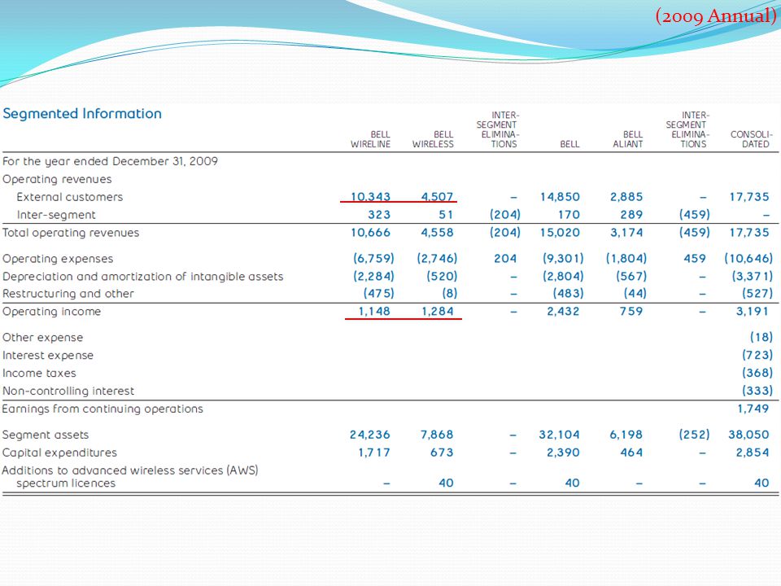Click the 'BELL ALIANT' column header
Screen dimensions: 781x586
[x=627, y=139]
